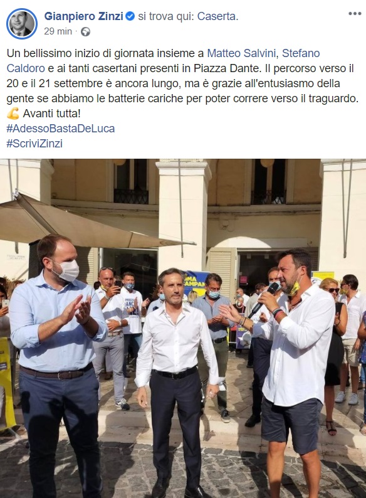366x498 pixels.
Task: Click the 'si trova qui:' text
Action: (166, 16)
